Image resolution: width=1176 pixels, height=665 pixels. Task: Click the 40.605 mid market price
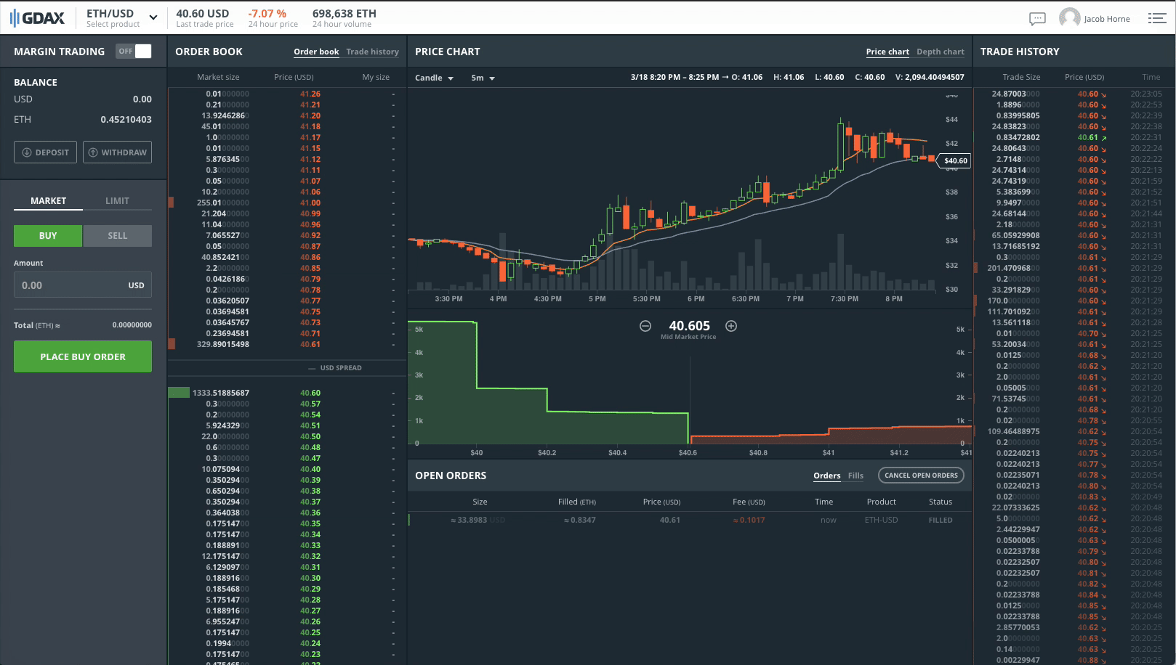[x=689, y=326]
